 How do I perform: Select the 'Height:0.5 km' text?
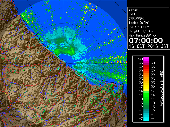[141, 31]
